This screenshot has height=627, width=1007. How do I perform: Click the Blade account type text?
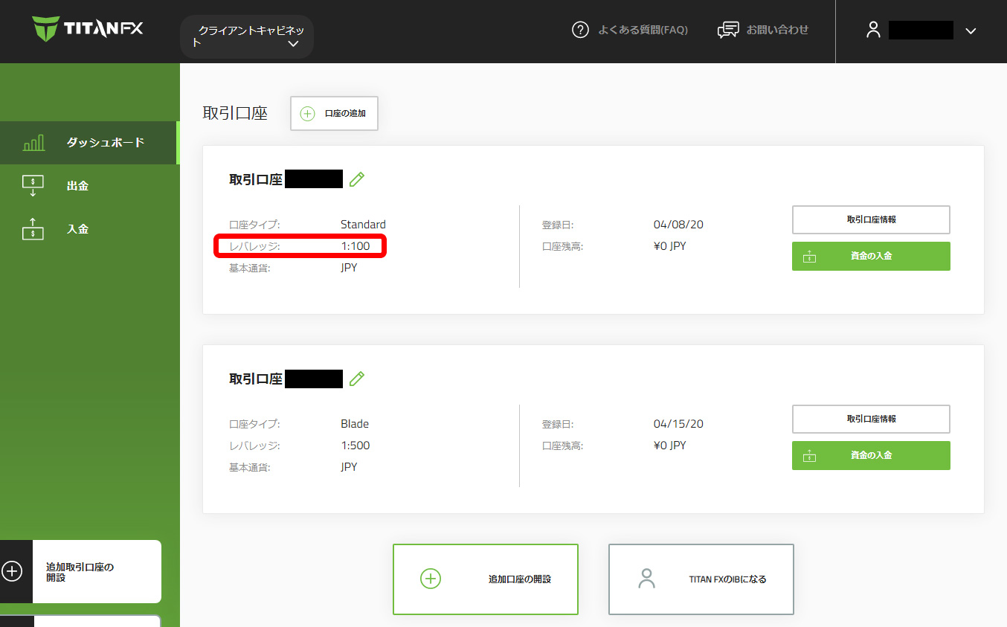pos(355,424)
